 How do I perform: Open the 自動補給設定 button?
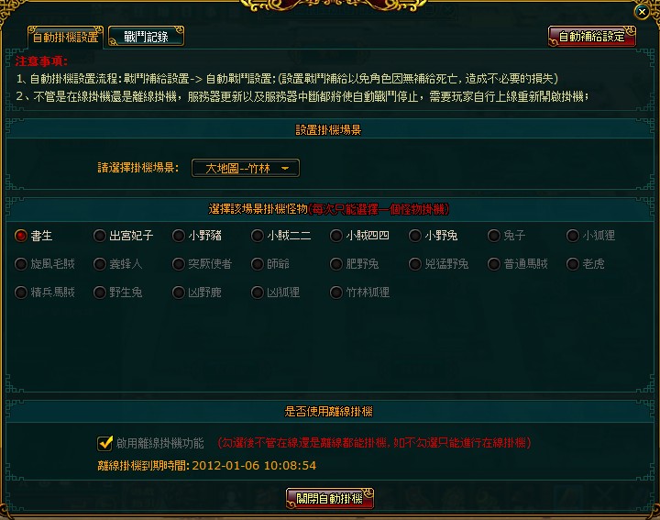pos(592,36)
